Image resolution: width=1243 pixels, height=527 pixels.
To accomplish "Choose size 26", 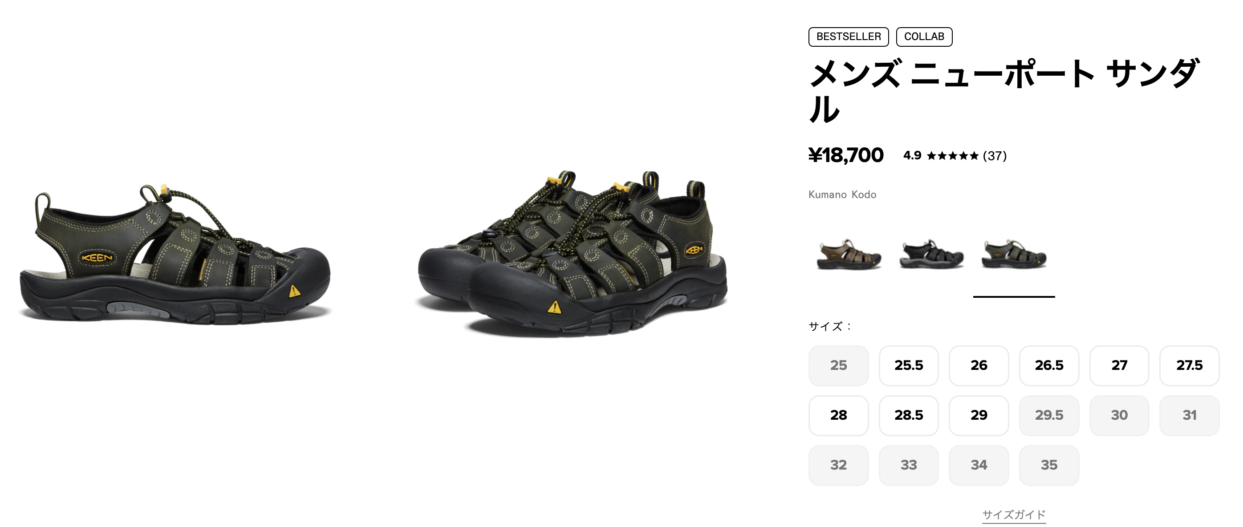I will click(x=979, y=365).
